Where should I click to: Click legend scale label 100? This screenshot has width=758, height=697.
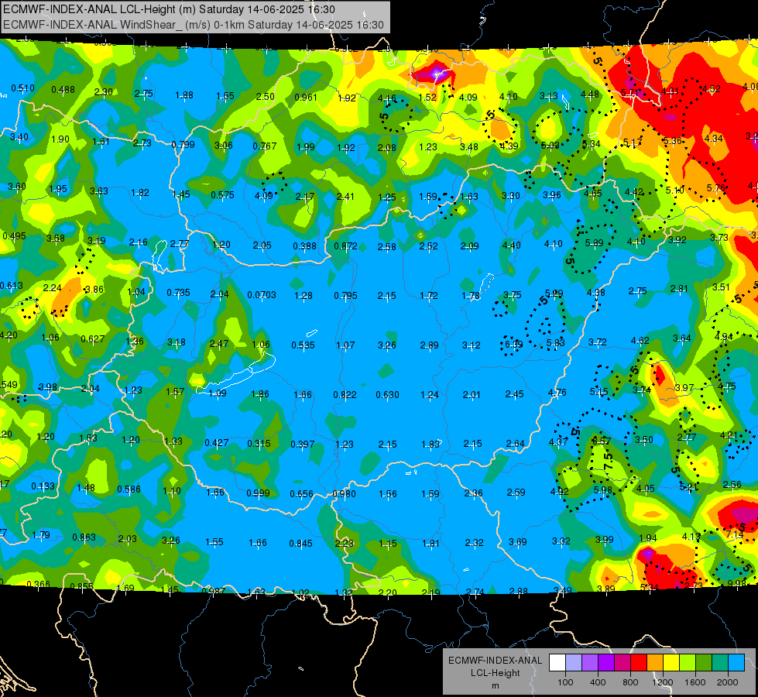click(x=565, y=682)
